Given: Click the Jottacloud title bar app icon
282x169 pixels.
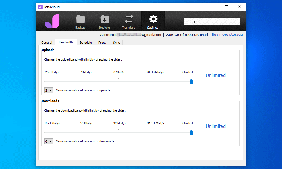Looking at the screenshot, I should (40, 7).
